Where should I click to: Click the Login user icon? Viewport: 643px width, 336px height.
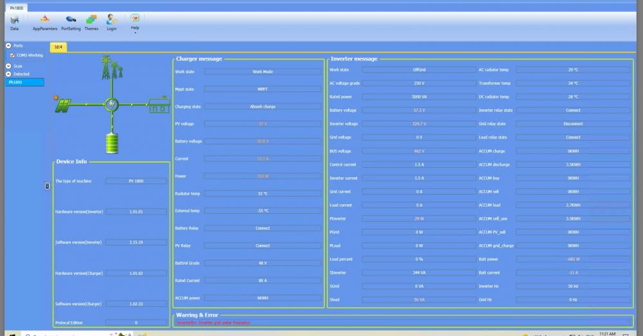coord(111,19)
